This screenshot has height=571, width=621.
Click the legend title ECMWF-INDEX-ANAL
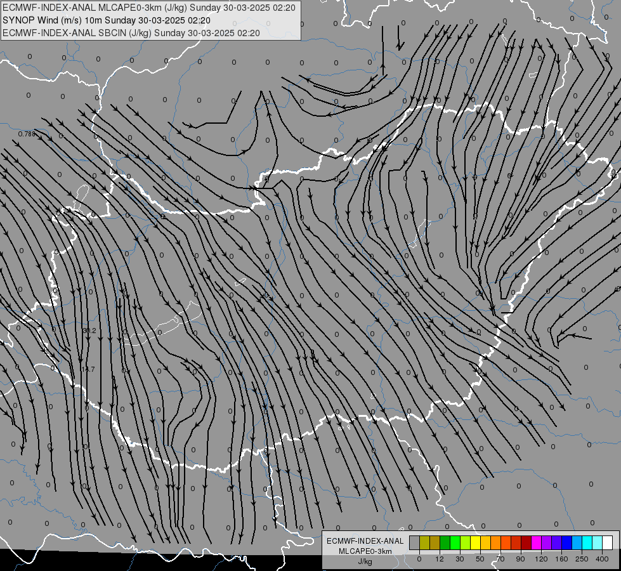pos(365,541)
